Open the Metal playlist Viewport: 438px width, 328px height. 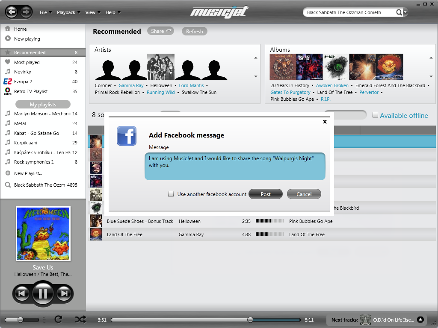pos(43,123)
